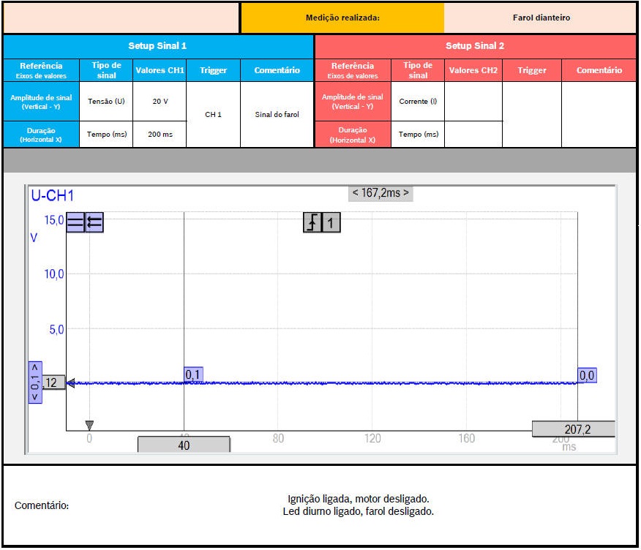The width and height of the screenshot is (641, 550).
Task: Click the 167,2ms cursor difference readout
Action: (381, 194)
